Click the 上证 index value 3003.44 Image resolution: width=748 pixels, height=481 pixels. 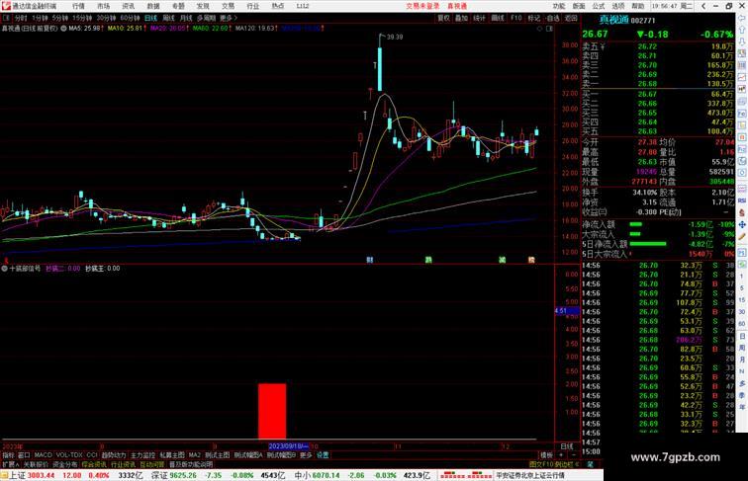[41, 475]
